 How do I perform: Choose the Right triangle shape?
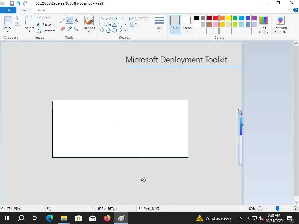(120, 24)
